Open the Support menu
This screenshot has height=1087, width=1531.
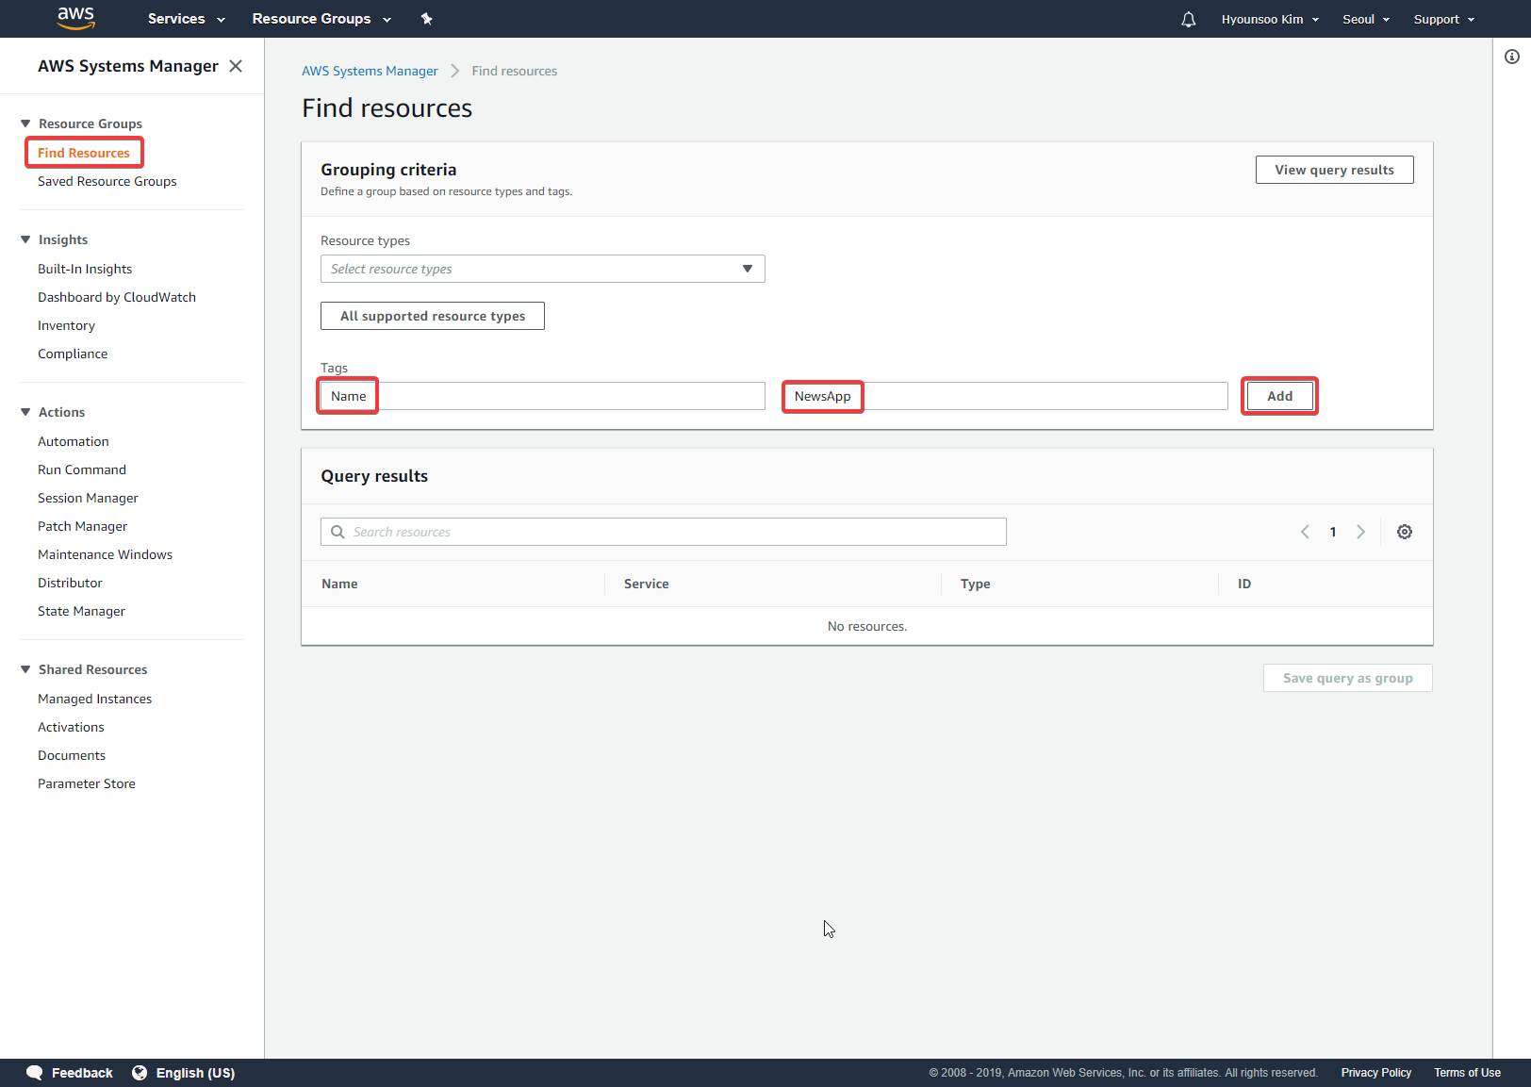pos(1444,19)
